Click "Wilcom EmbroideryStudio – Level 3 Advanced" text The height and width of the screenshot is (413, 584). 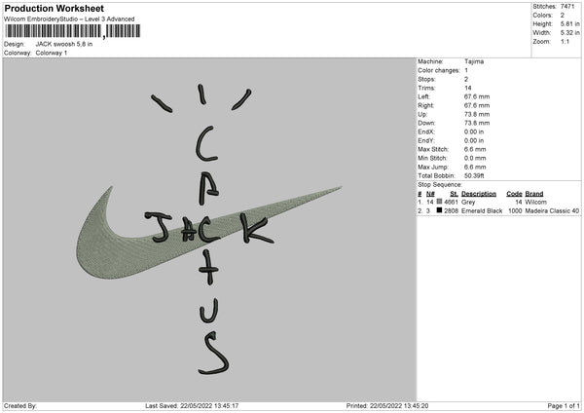pos(69,19)
